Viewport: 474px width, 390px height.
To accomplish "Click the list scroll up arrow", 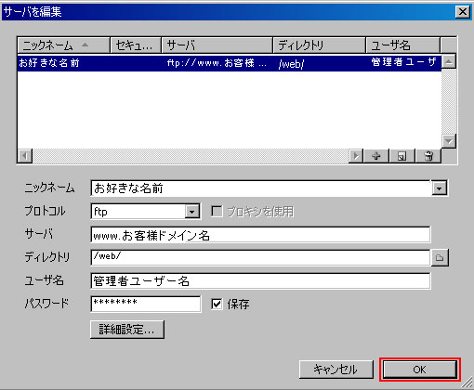I will 448,61.
